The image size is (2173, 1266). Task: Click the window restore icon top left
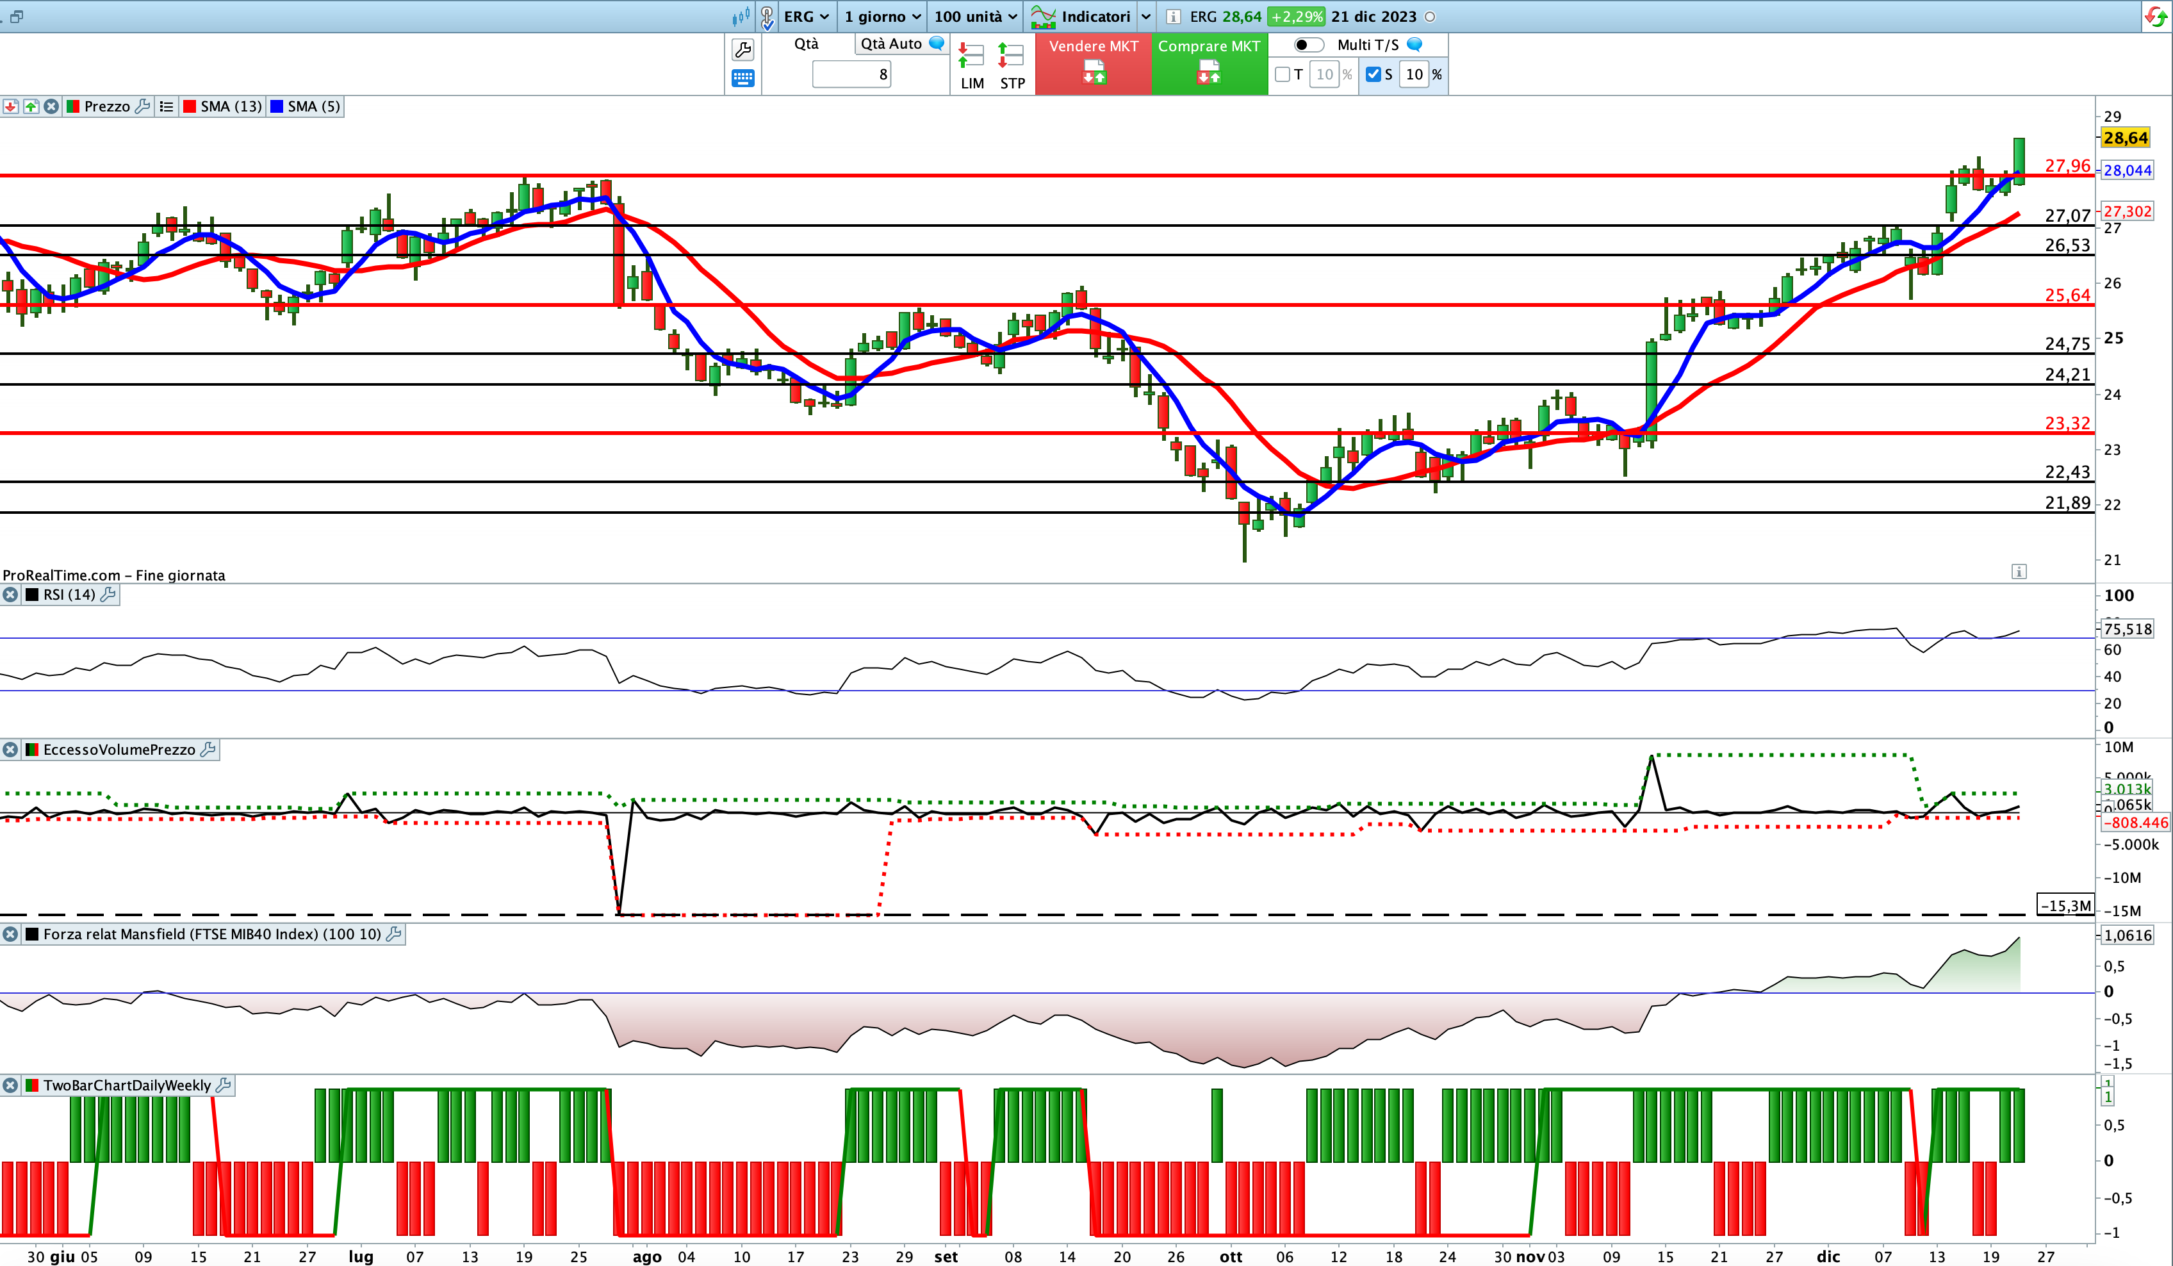(17, 17)
